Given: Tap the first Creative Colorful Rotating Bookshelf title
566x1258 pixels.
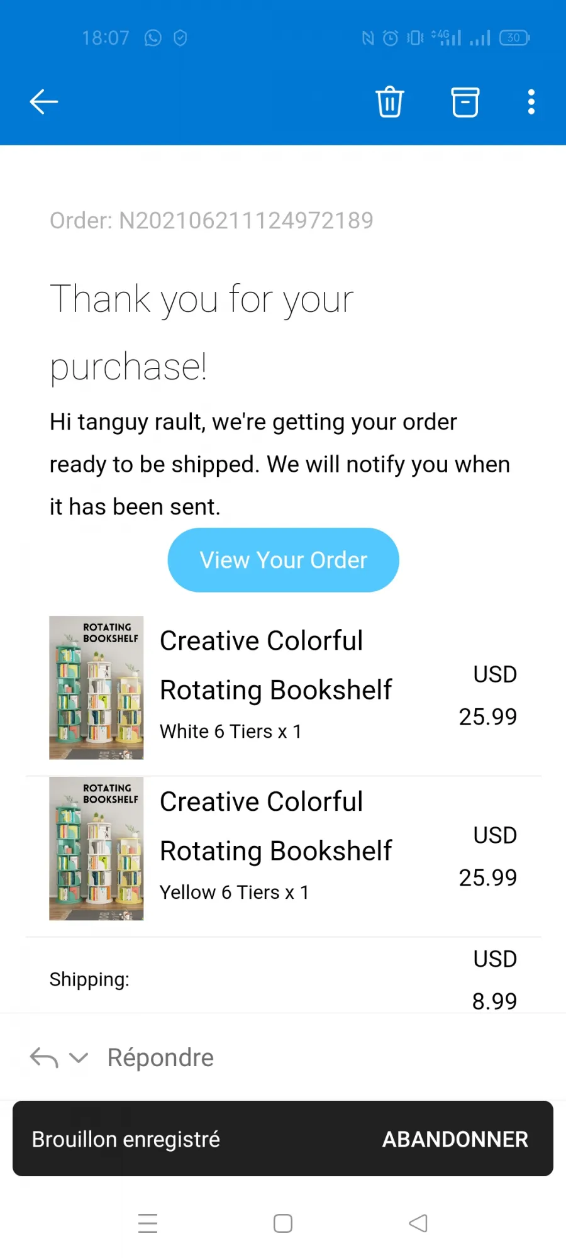Looking at the screenshot, I should pyautogui.click(x=276, y=665).
